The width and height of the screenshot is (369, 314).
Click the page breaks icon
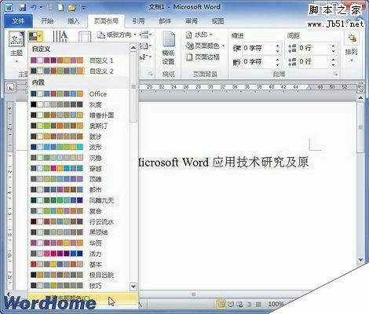pyautogui.click(x=145, y=35)
